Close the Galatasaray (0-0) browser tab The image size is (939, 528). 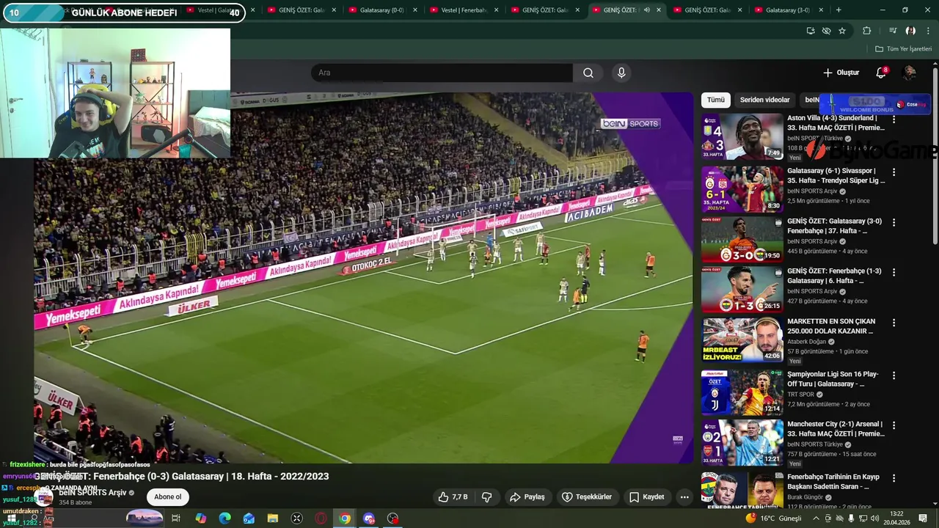[415, 10]
